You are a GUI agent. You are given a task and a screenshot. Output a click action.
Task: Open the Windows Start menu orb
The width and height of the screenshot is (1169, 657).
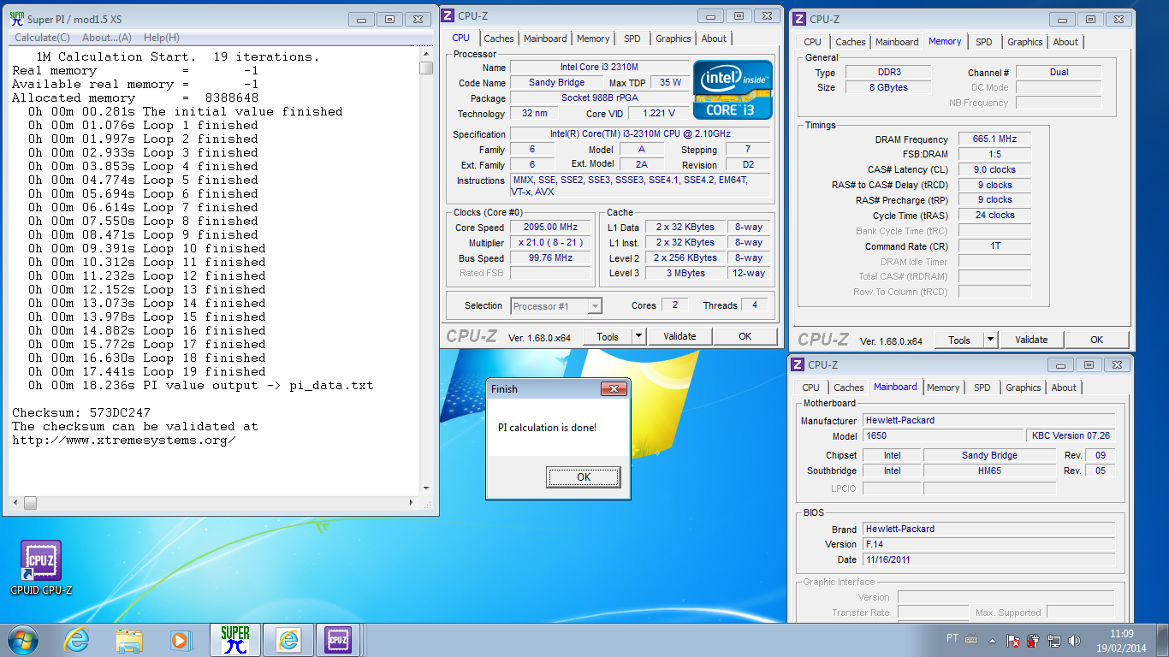23,639
